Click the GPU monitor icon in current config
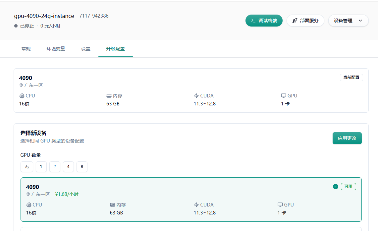The height and width of the screenshot is (231, 378). pyautogui.click(x=283, y=96)
